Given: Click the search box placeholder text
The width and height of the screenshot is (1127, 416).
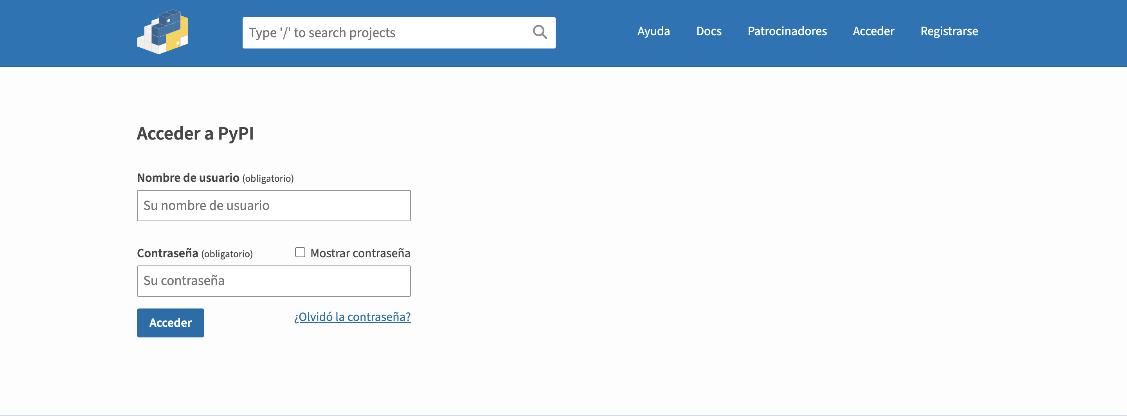Looking at the screenshot, I should 322,33.
